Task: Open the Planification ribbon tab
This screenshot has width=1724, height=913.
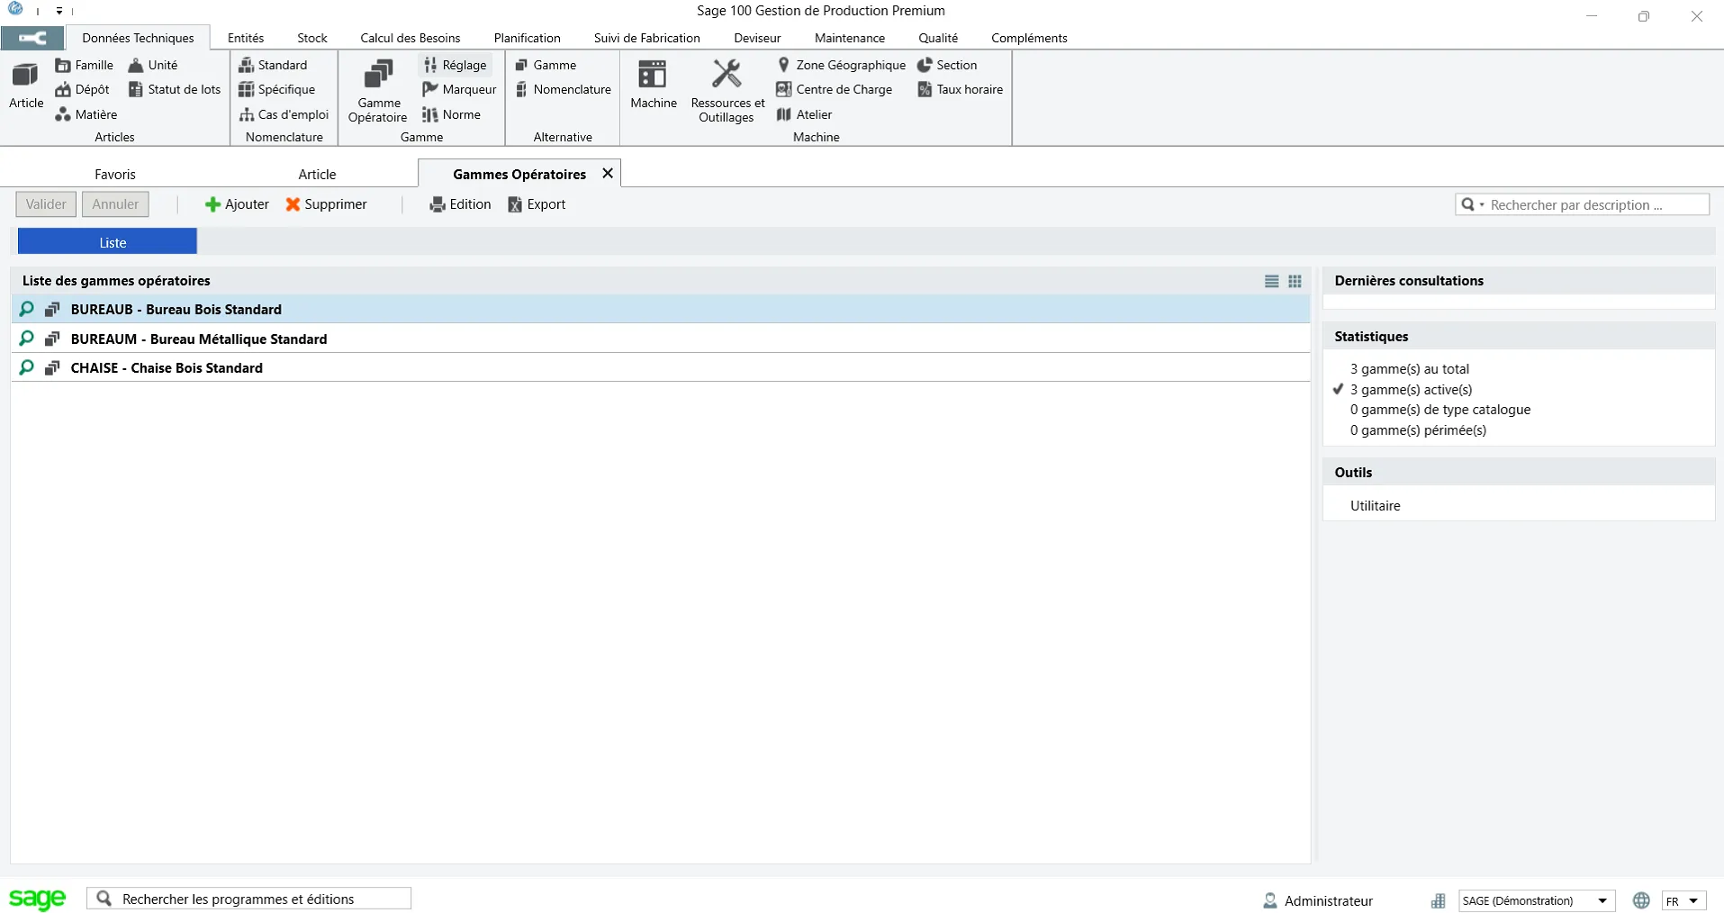Action: click(528, 38)
